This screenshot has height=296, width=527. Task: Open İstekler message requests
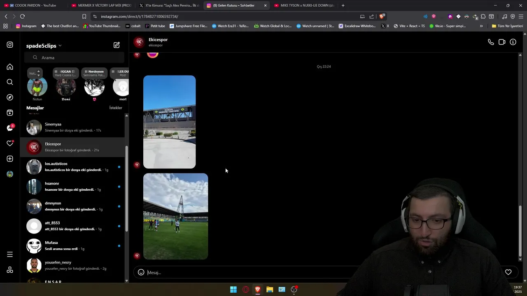[x=116, y=108]
